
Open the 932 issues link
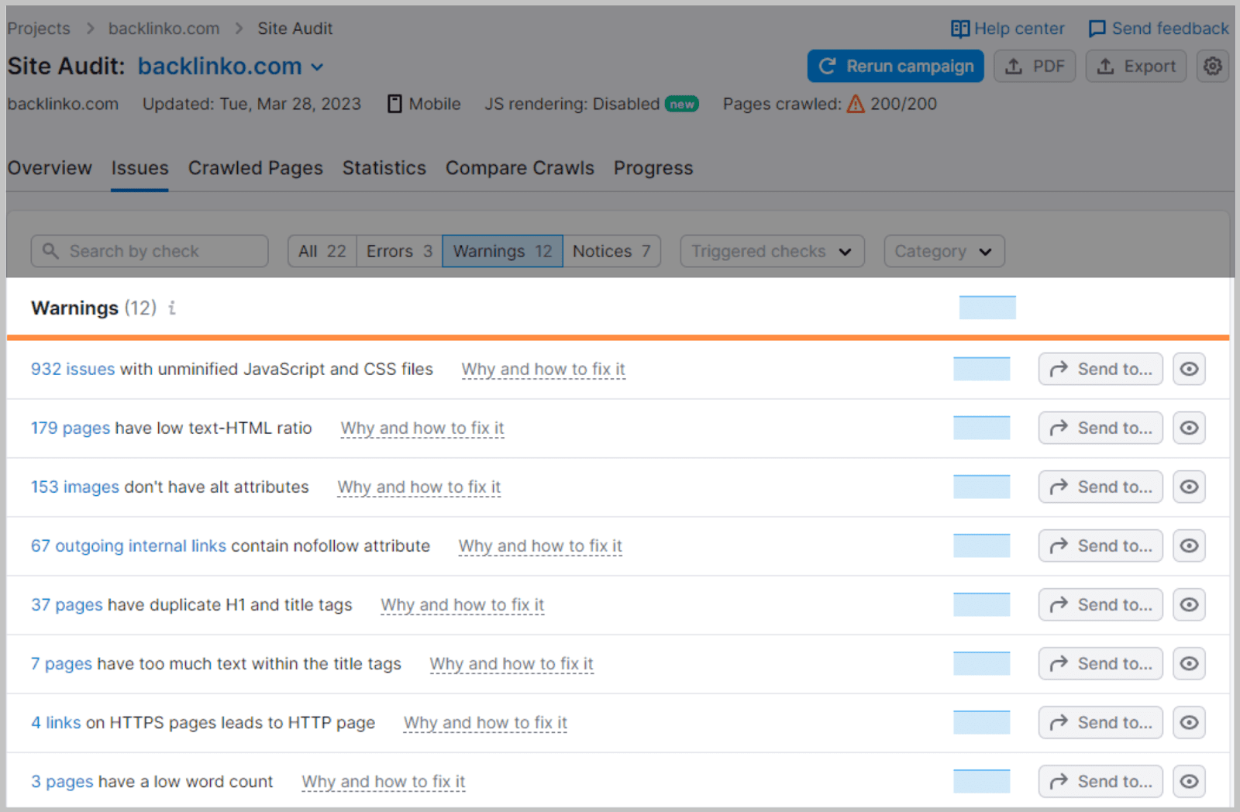coord(73,369)
